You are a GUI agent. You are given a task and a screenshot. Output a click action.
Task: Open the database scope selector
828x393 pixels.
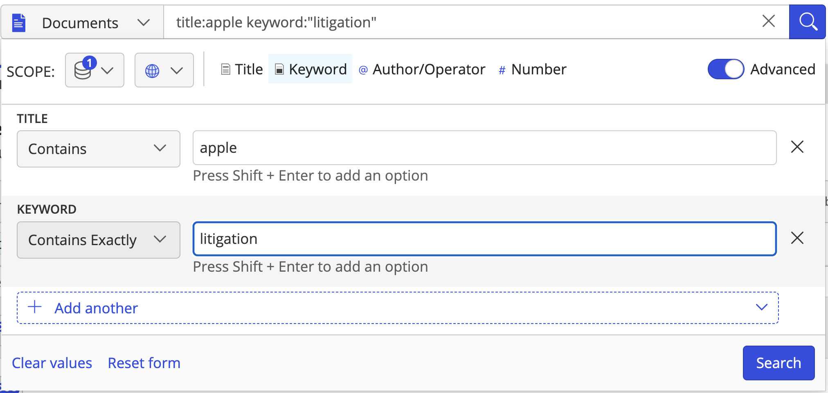point(94,70)
